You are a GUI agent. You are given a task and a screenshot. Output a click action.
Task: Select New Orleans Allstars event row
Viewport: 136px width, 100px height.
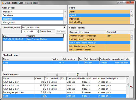pos(33,39)
